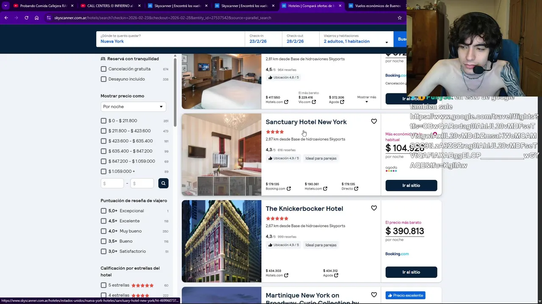Check 4,0+ Muy bueno review score
This screenshot has width=542, height=304.
(x=104, y=231)
